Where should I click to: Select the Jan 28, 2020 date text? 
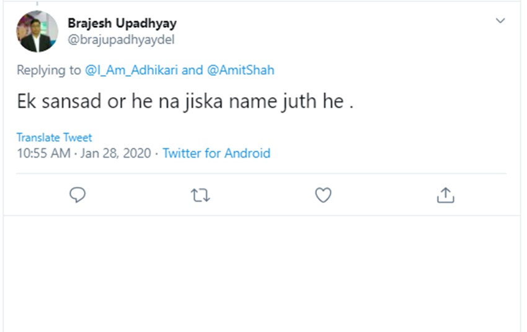tap(116, 153)
